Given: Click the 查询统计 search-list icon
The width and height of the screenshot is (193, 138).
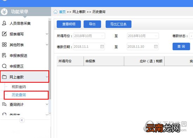Looking at the screenshot, I should pos(4,104).
